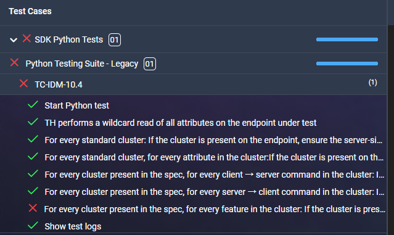Collapse the SDK Python Tests chevron

coord(14,39)
